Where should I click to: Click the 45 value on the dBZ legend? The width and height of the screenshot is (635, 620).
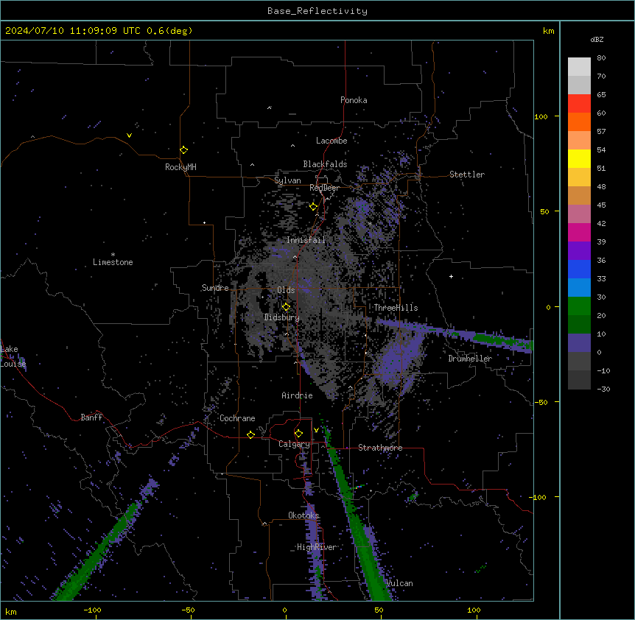[601, 205]
